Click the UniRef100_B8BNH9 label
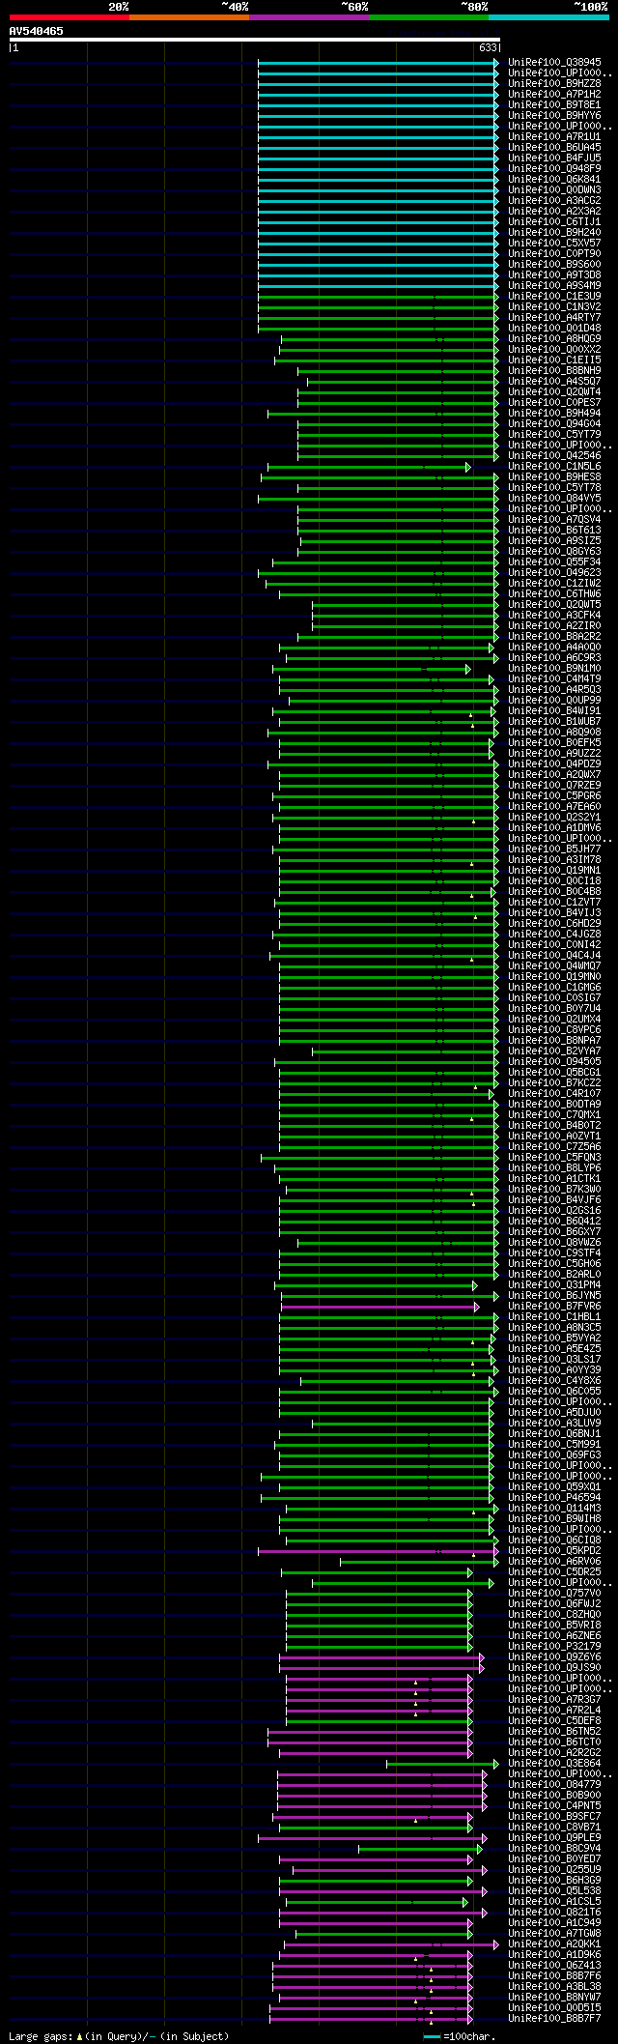618x2044 pixels. pyautogui.click(x=554, y=371)
